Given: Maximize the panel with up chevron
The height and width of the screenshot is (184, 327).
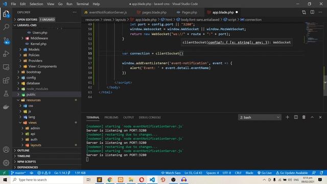Looking at the screenshot, I should [312, 117].
